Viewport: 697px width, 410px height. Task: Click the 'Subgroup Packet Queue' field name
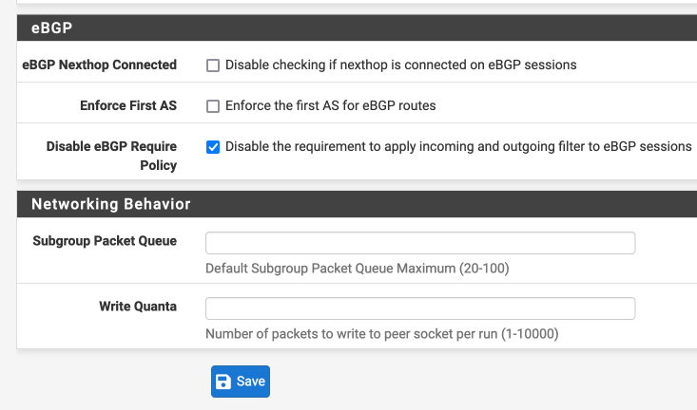point(105,241)
